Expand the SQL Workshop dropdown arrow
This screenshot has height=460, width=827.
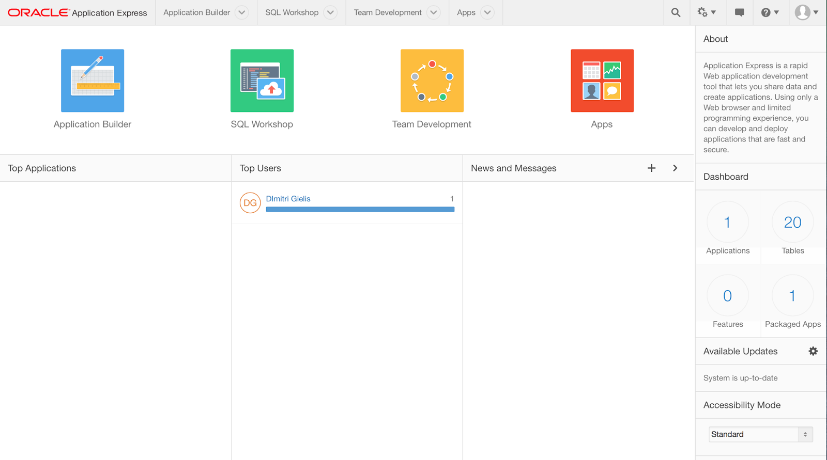pyautogui.click(x=330, y=12)
